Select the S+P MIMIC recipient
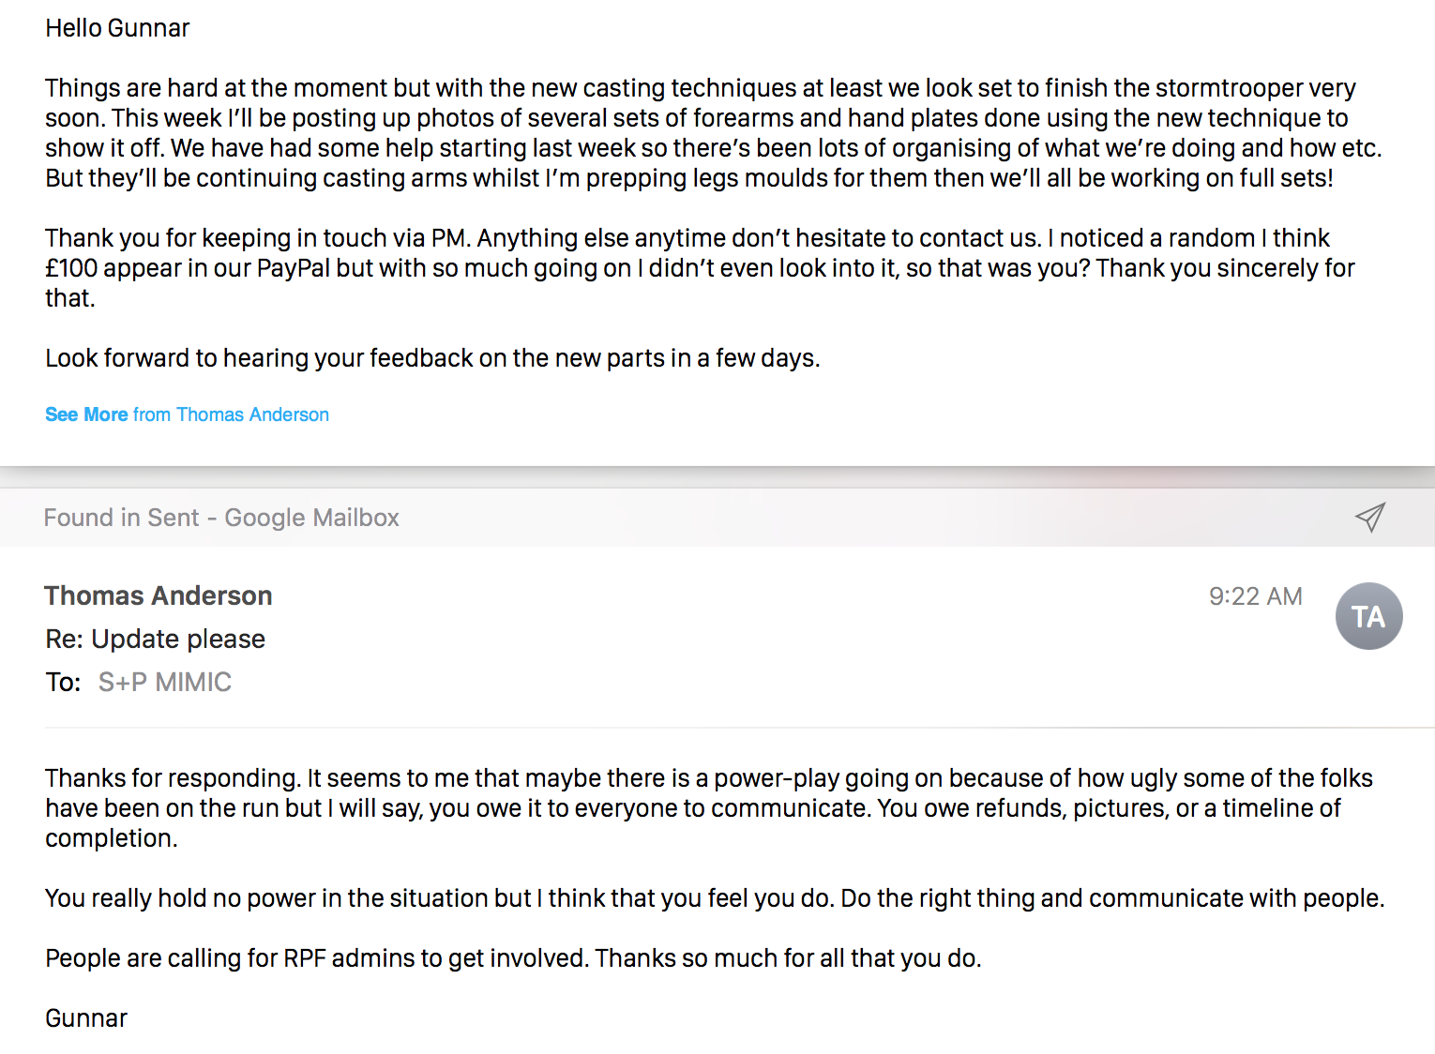Viewport: 1435px width, 1054px height. coord(165,682)
